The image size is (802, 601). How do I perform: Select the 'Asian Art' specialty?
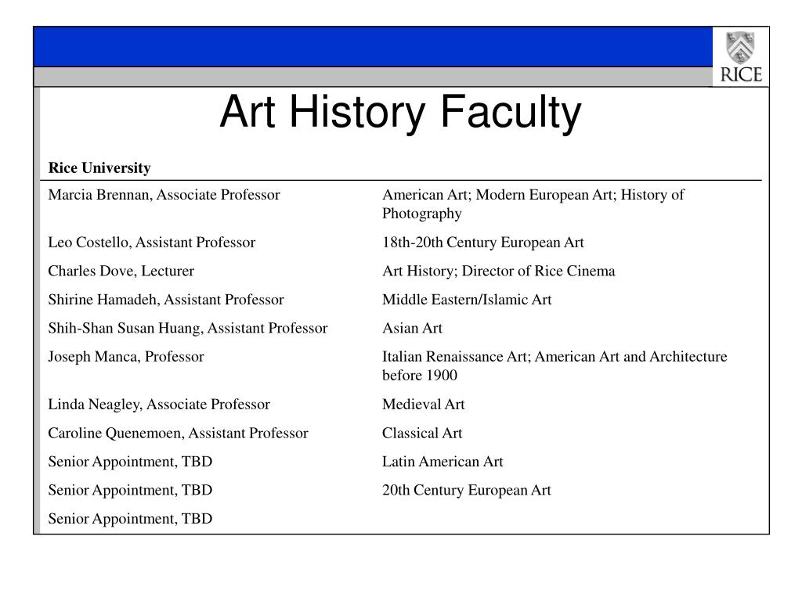pos(412,328)
